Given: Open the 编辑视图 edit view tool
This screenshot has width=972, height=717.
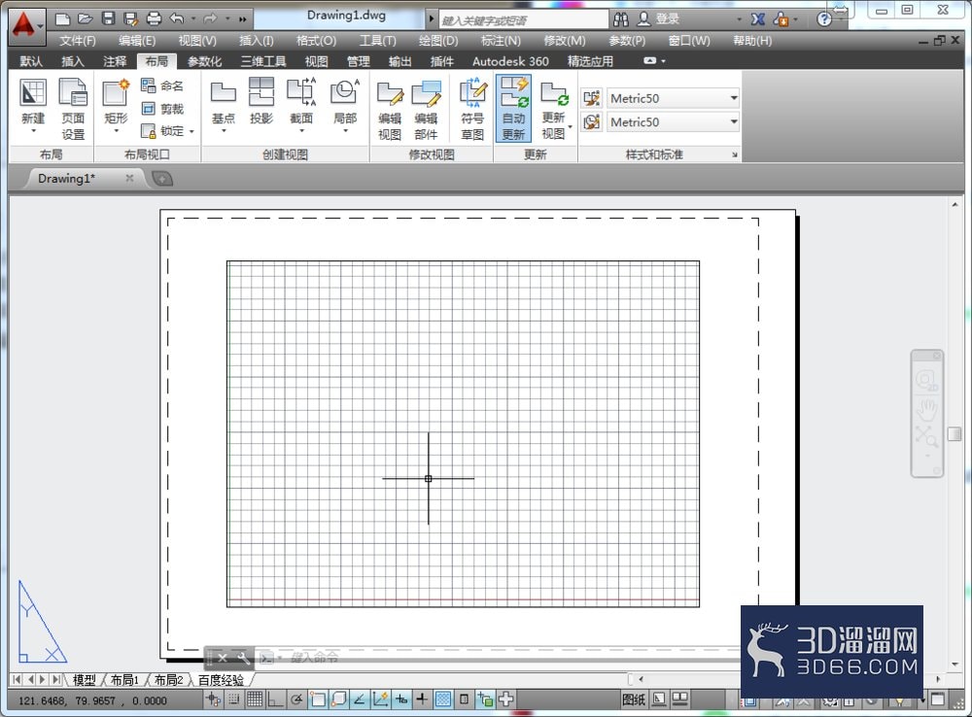Looking at the screenshot, I should pos(390,111).
